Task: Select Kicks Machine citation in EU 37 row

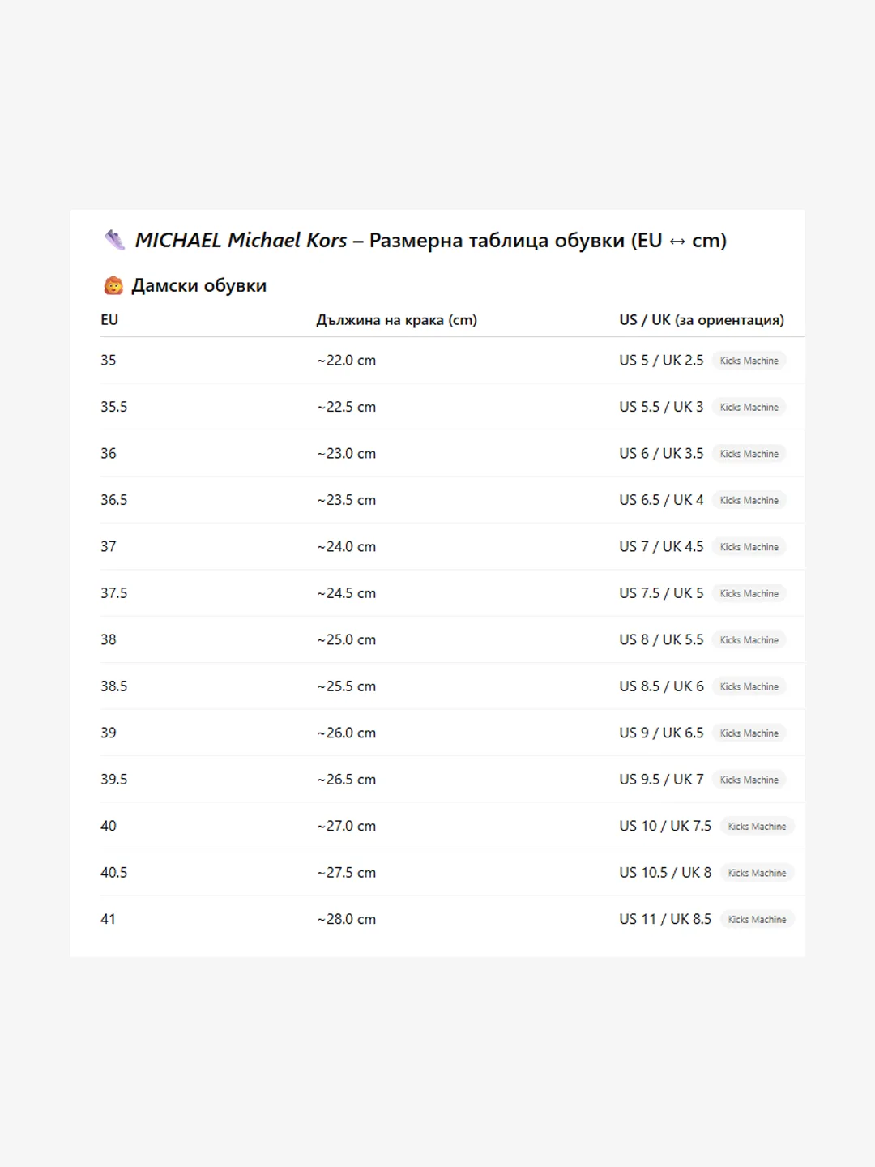Action: point(749,547)
